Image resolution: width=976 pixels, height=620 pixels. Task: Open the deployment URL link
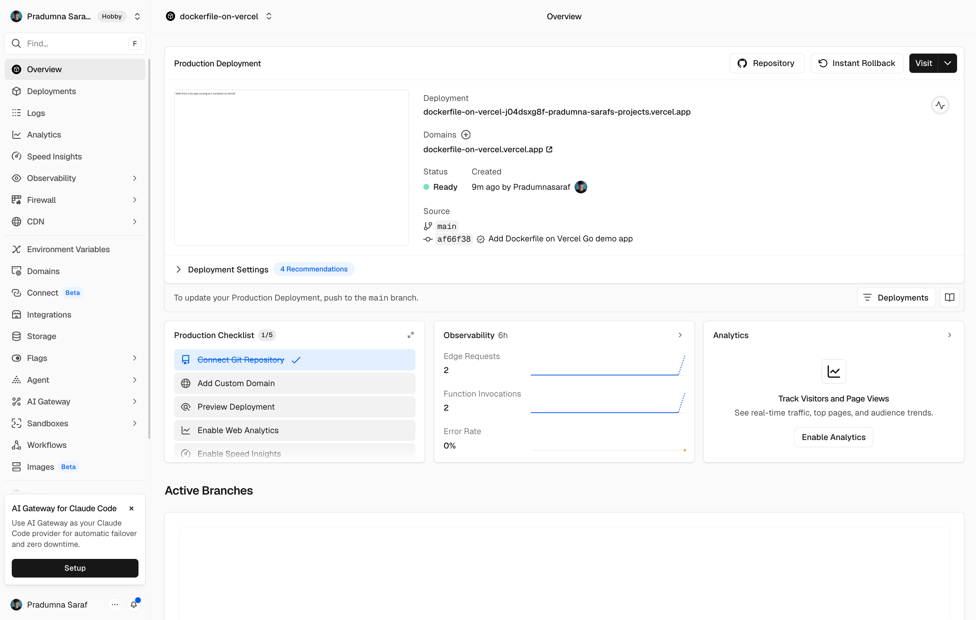tap(557, 112)
